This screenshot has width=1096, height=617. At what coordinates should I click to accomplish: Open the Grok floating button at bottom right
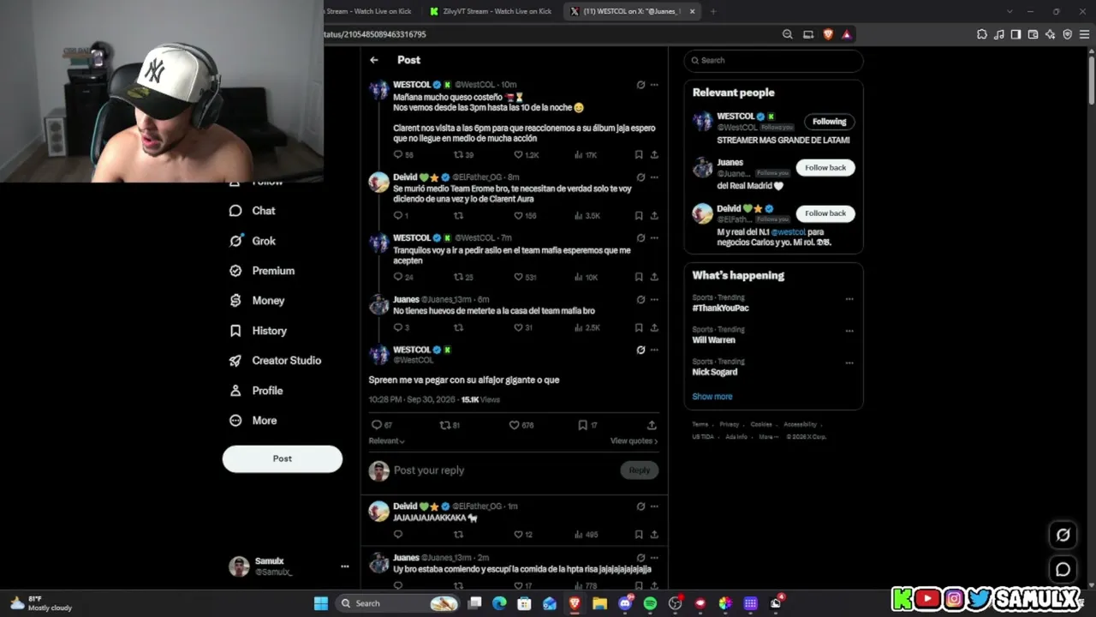[1063, 535]
